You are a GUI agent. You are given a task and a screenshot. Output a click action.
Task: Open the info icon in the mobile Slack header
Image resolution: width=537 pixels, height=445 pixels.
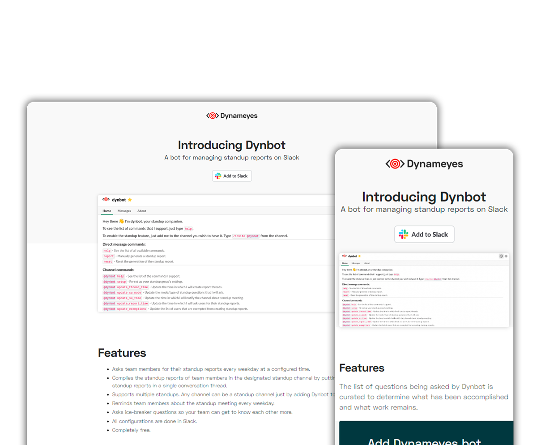click(501, 256)
